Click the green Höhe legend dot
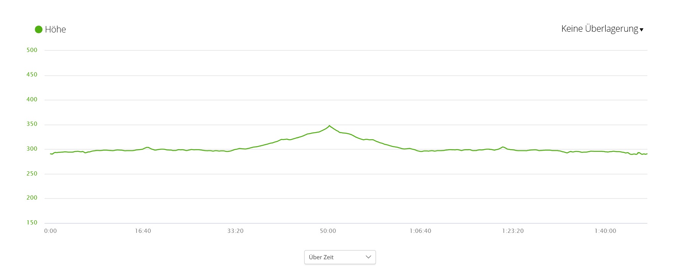Image resolution: width=679 pixels, height=278 pixels. click(x=39, y=29)
